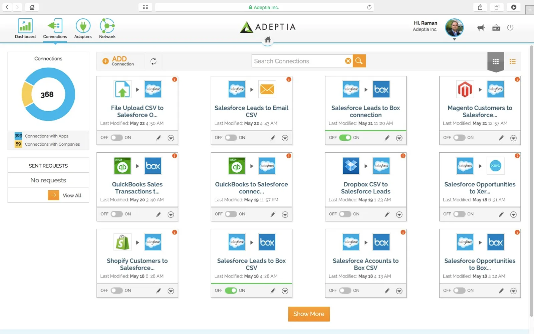Open dropdown on Salesforce Accounts to Box CSV
The height and width of the screenshot is (334, 534).
pos(399,291)
